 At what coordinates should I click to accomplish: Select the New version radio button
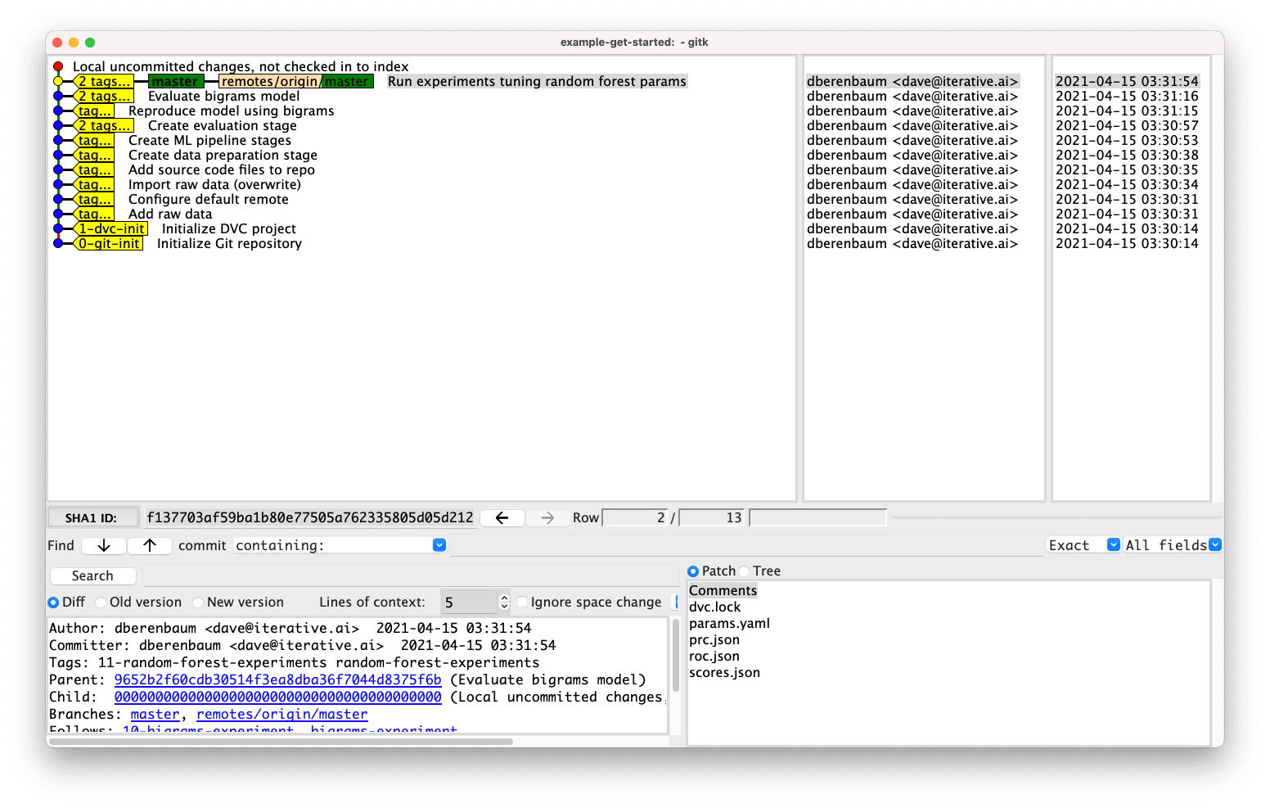(199, 603)
